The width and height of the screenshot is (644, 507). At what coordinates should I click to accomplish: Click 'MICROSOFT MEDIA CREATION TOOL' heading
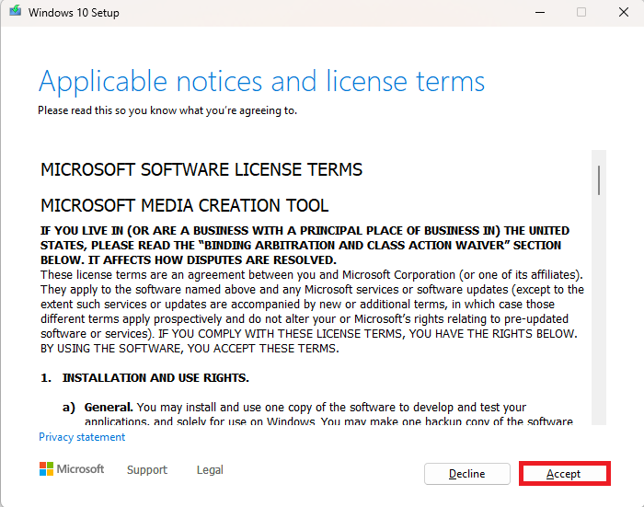184,205
